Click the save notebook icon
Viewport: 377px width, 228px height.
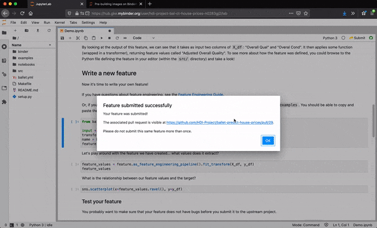(x=62, y=38)
